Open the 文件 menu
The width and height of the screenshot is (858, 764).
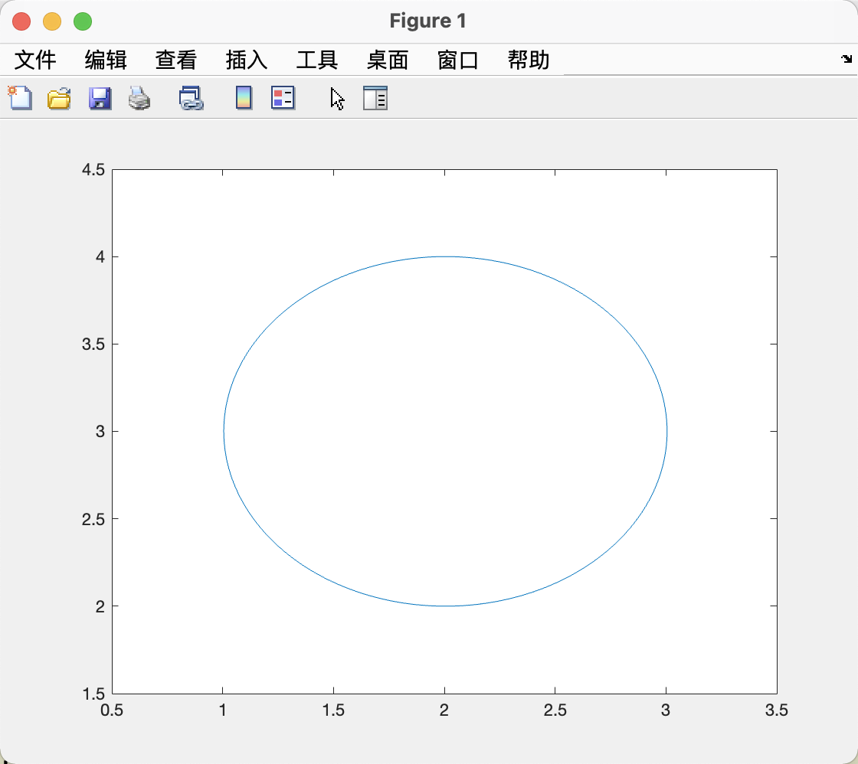point(35,60)
